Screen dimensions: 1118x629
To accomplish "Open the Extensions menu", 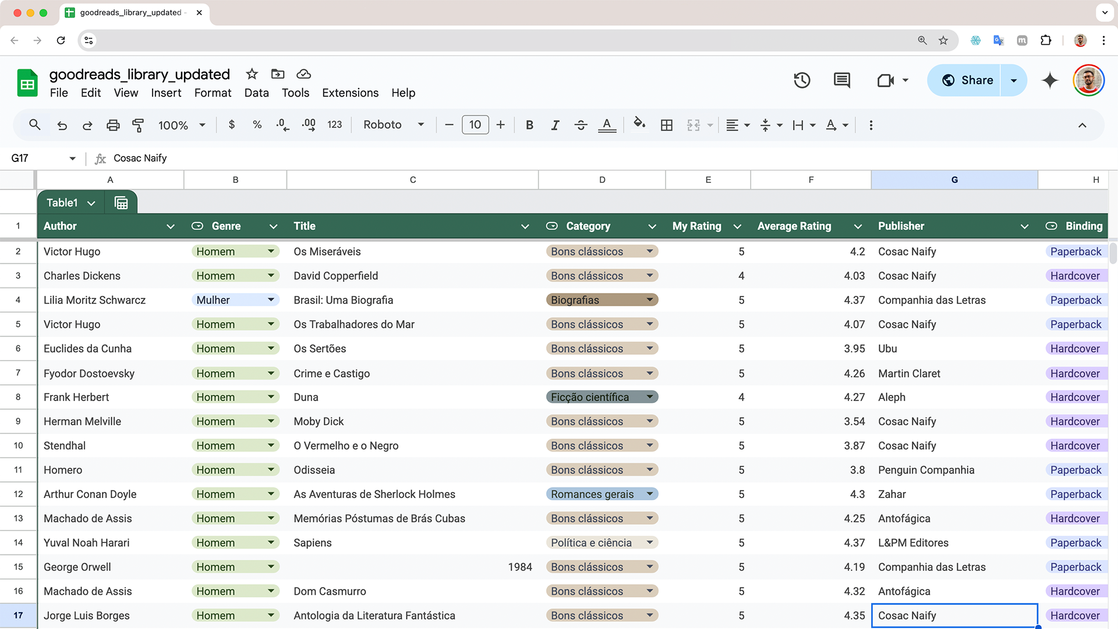I will (350, 93).
